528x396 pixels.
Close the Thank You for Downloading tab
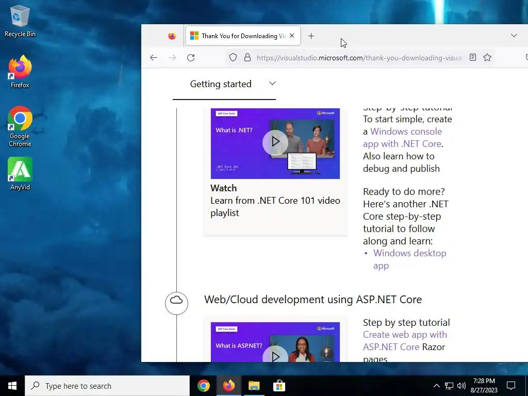pos(292,36)
